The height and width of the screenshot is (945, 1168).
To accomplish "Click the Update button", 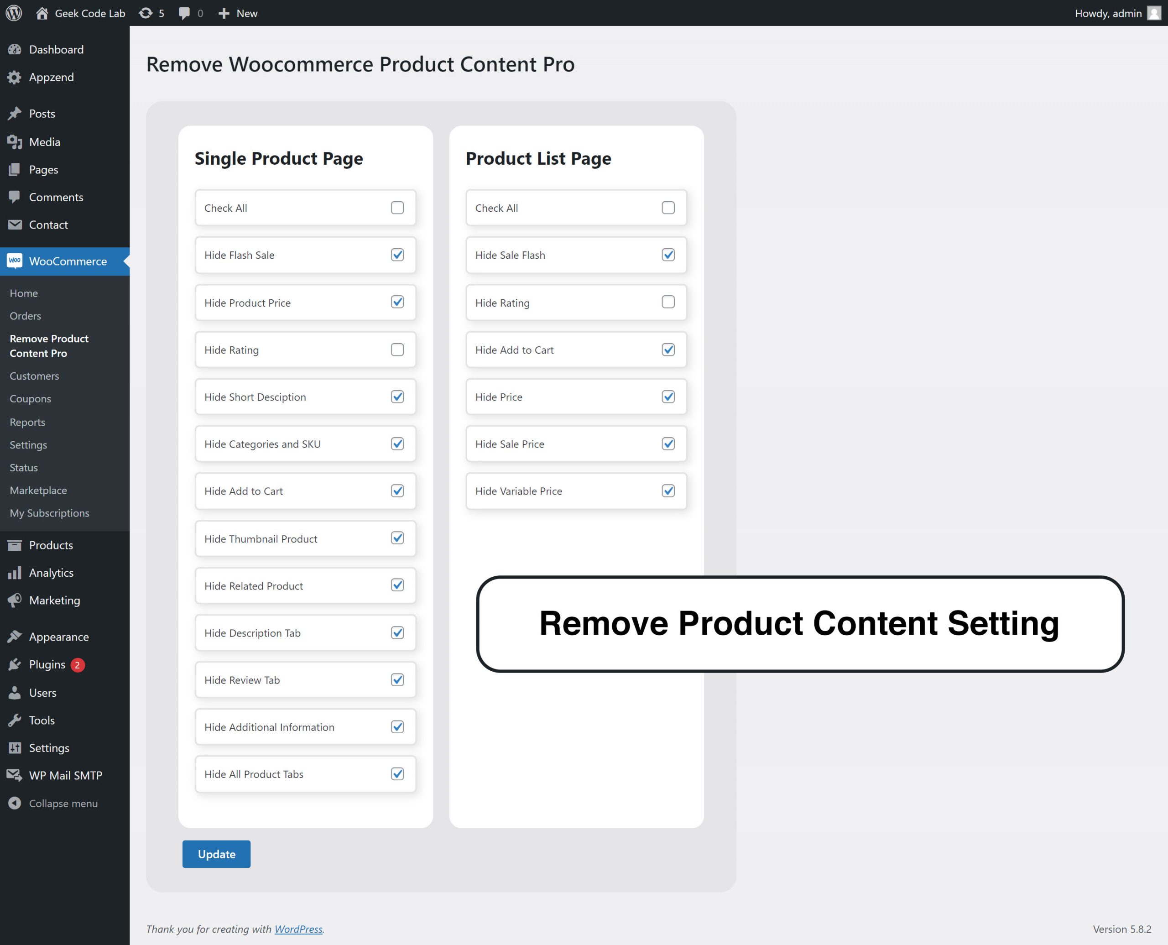I will [x=217, y=854].
